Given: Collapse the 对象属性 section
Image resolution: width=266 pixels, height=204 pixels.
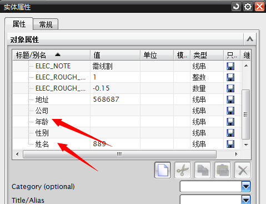Looking at the screenshot, I should 250,39.
